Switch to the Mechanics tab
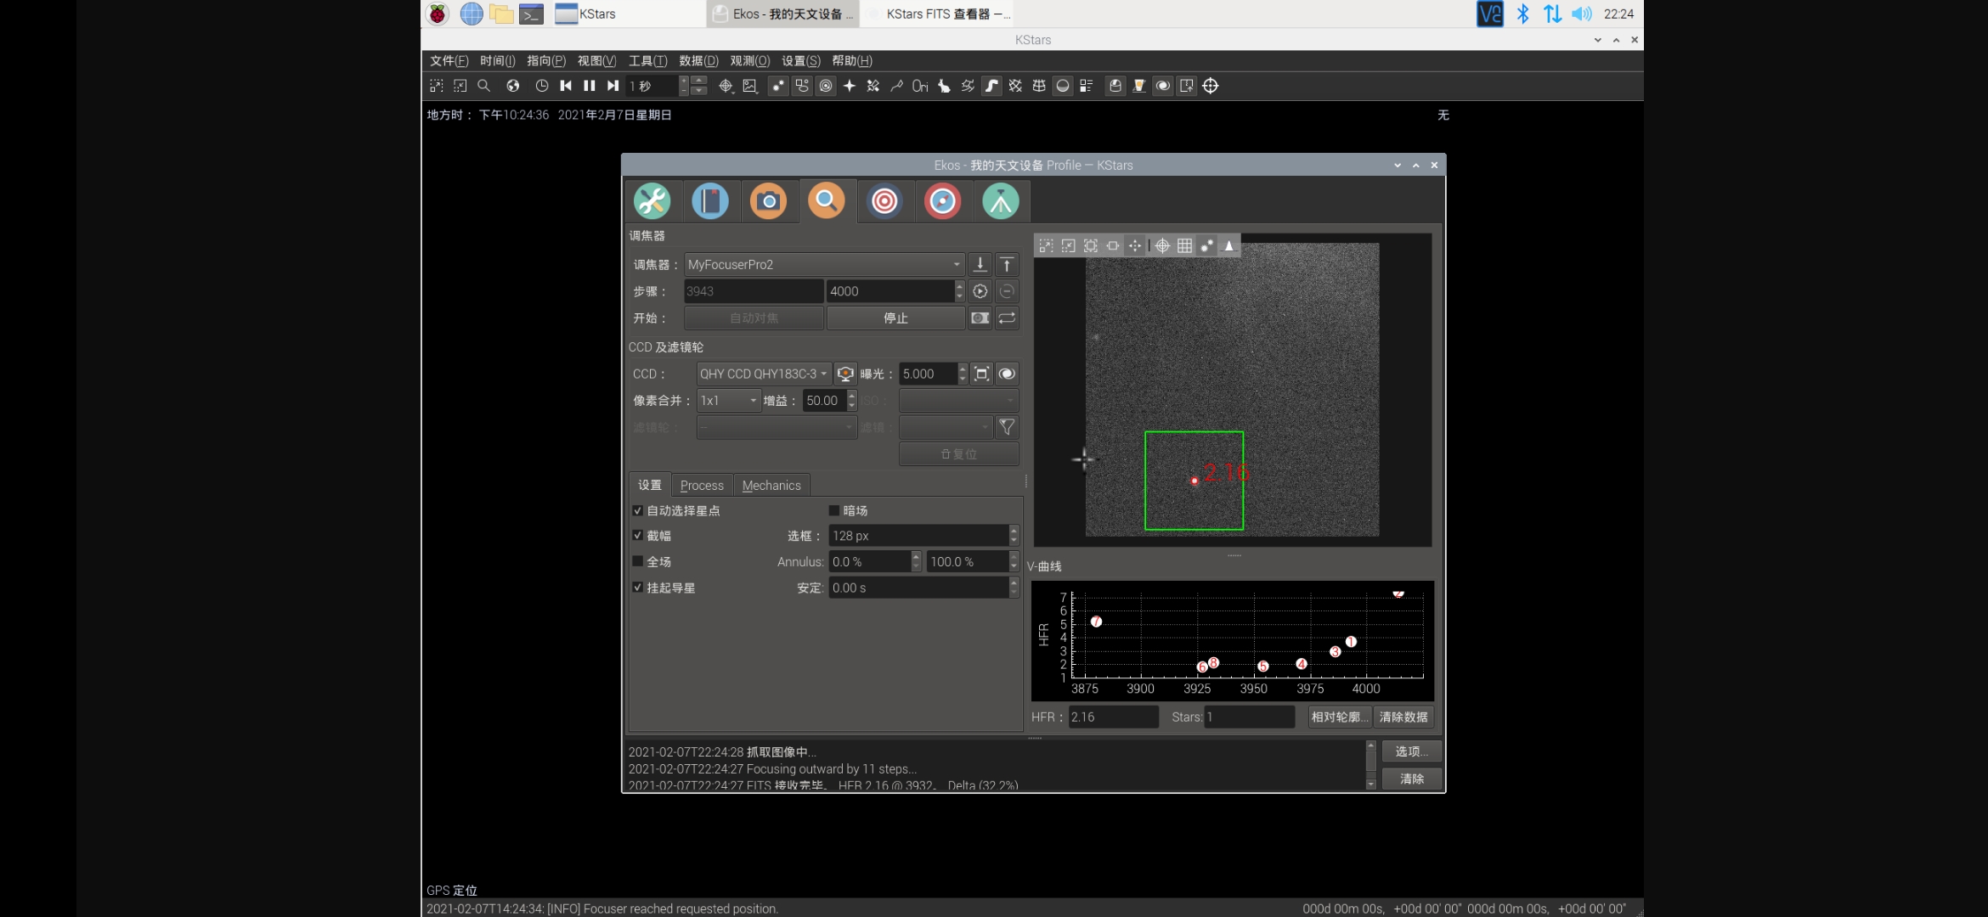Image resolution: width=1988 pixels, height=917 pixels. pos(771,485)
